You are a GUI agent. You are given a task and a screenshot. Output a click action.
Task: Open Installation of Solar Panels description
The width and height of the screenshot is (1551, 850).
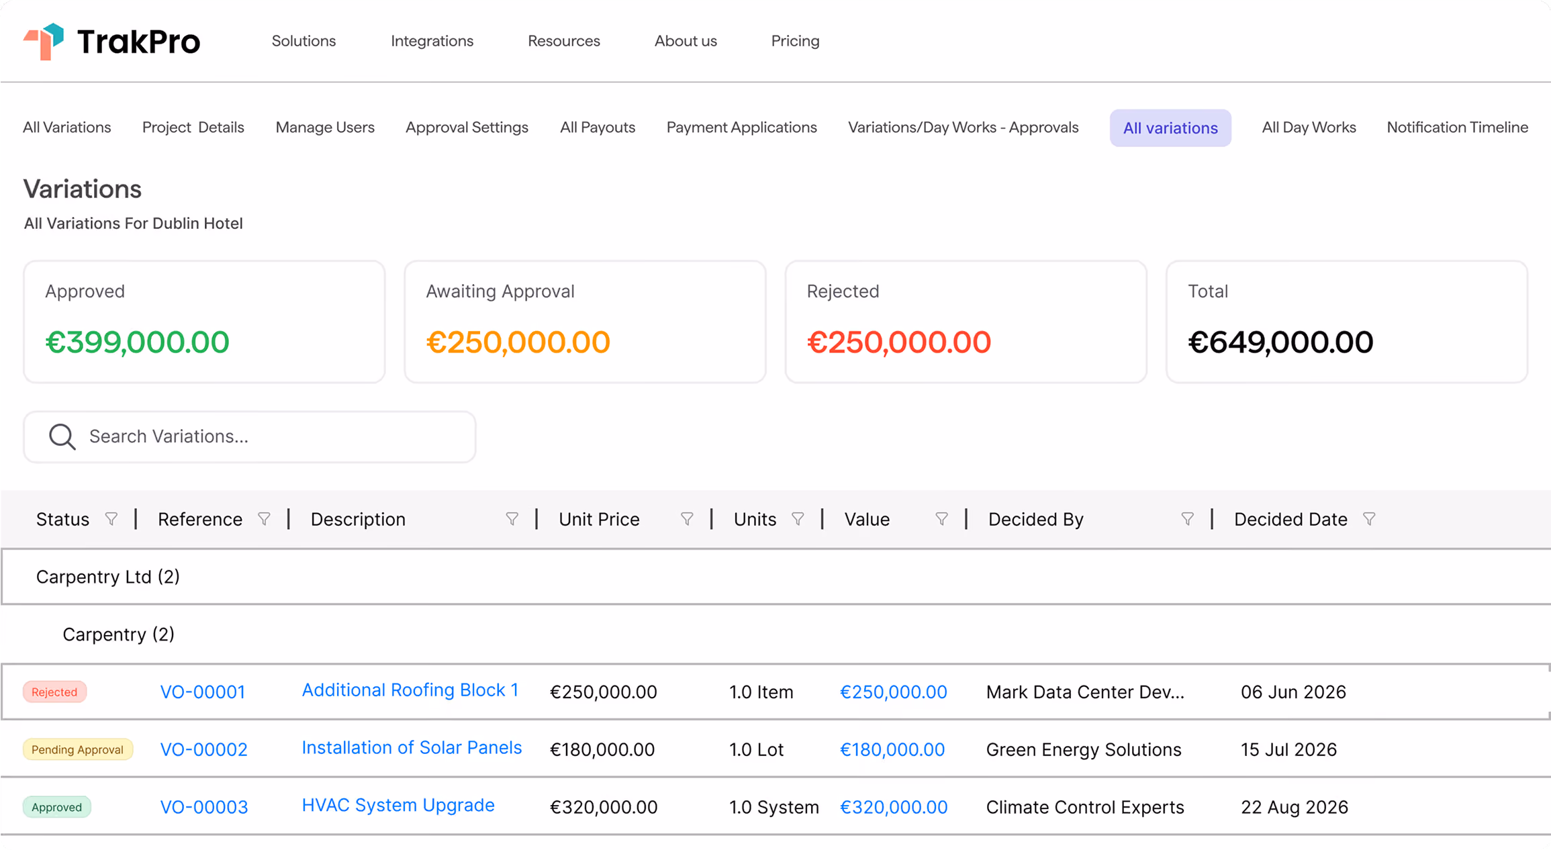click(x=412, y=748)
